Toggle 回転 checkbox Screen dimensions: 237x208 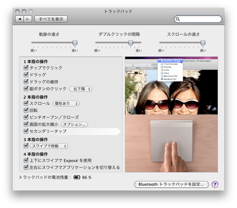pos(26,110)
